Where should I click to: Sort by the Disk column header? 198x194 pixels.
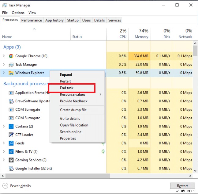[x=161, y=34]
